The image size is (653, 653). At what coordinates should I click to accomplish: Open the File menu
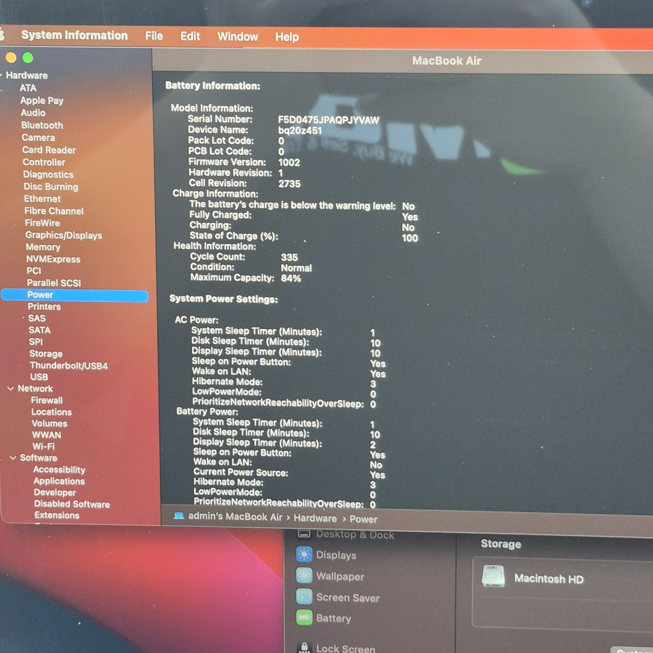click(154, 36)
